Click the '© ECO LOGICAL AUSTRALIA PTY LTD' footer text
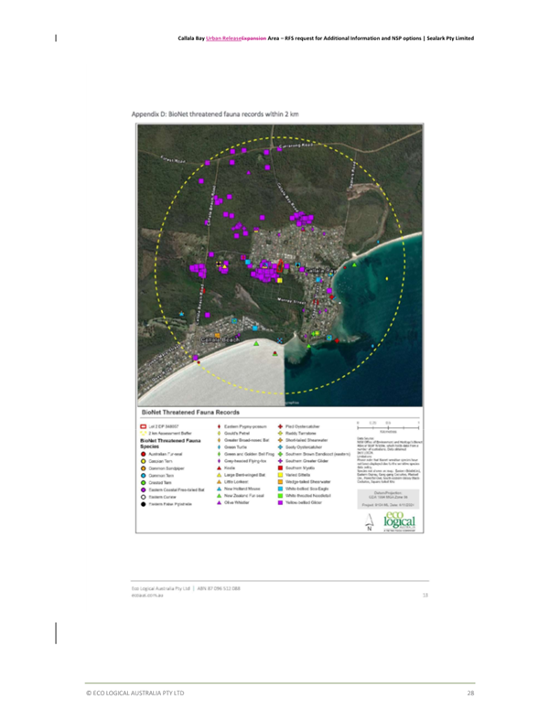The image size is (549, 710). click(135, 694)
